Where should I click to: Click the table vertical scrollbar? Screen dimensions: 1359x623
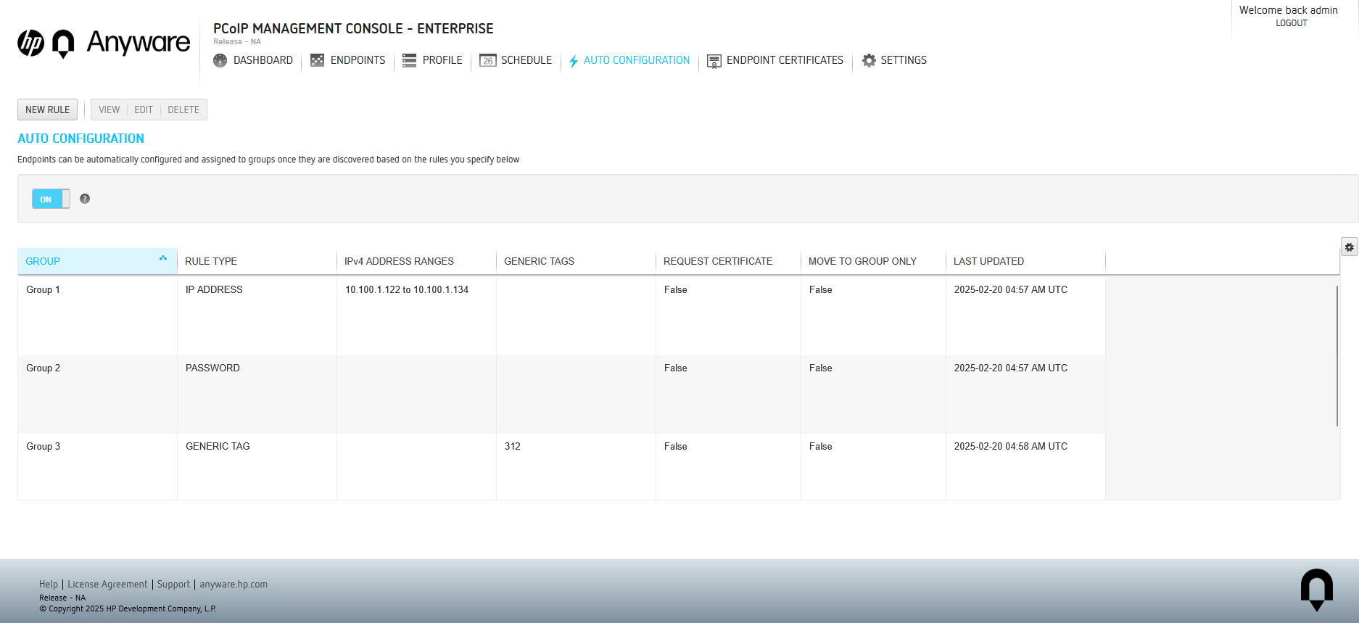[1337, 355]
